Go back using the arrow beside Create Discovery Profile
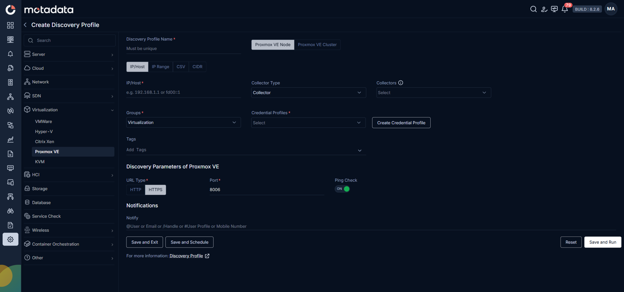 [25, 25]
